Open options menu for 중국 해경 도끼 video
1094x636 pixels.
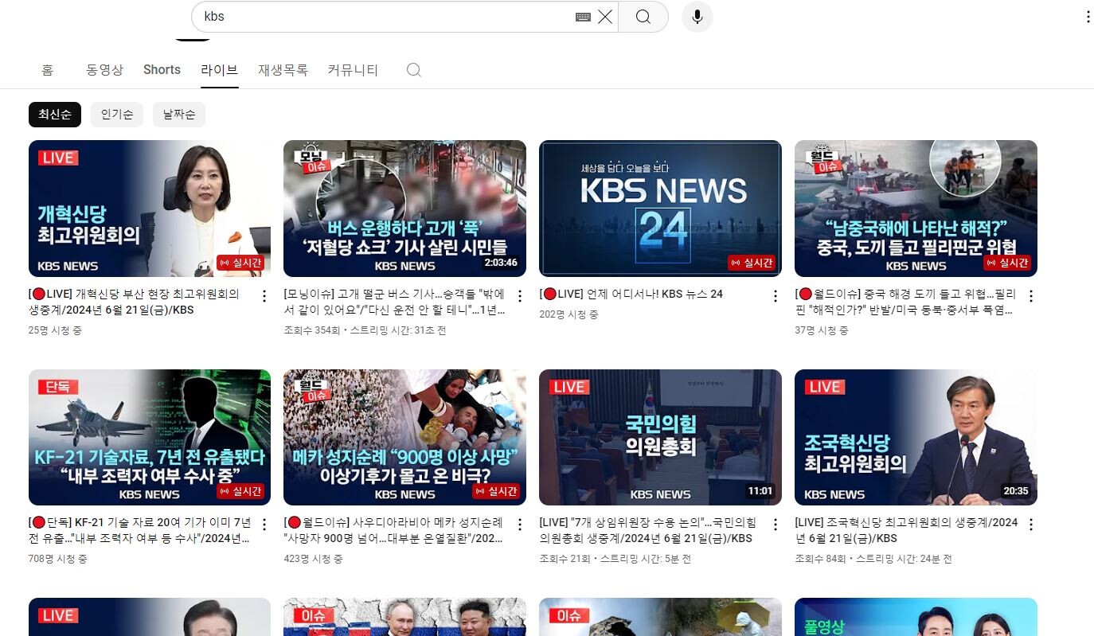point(1031,296)
